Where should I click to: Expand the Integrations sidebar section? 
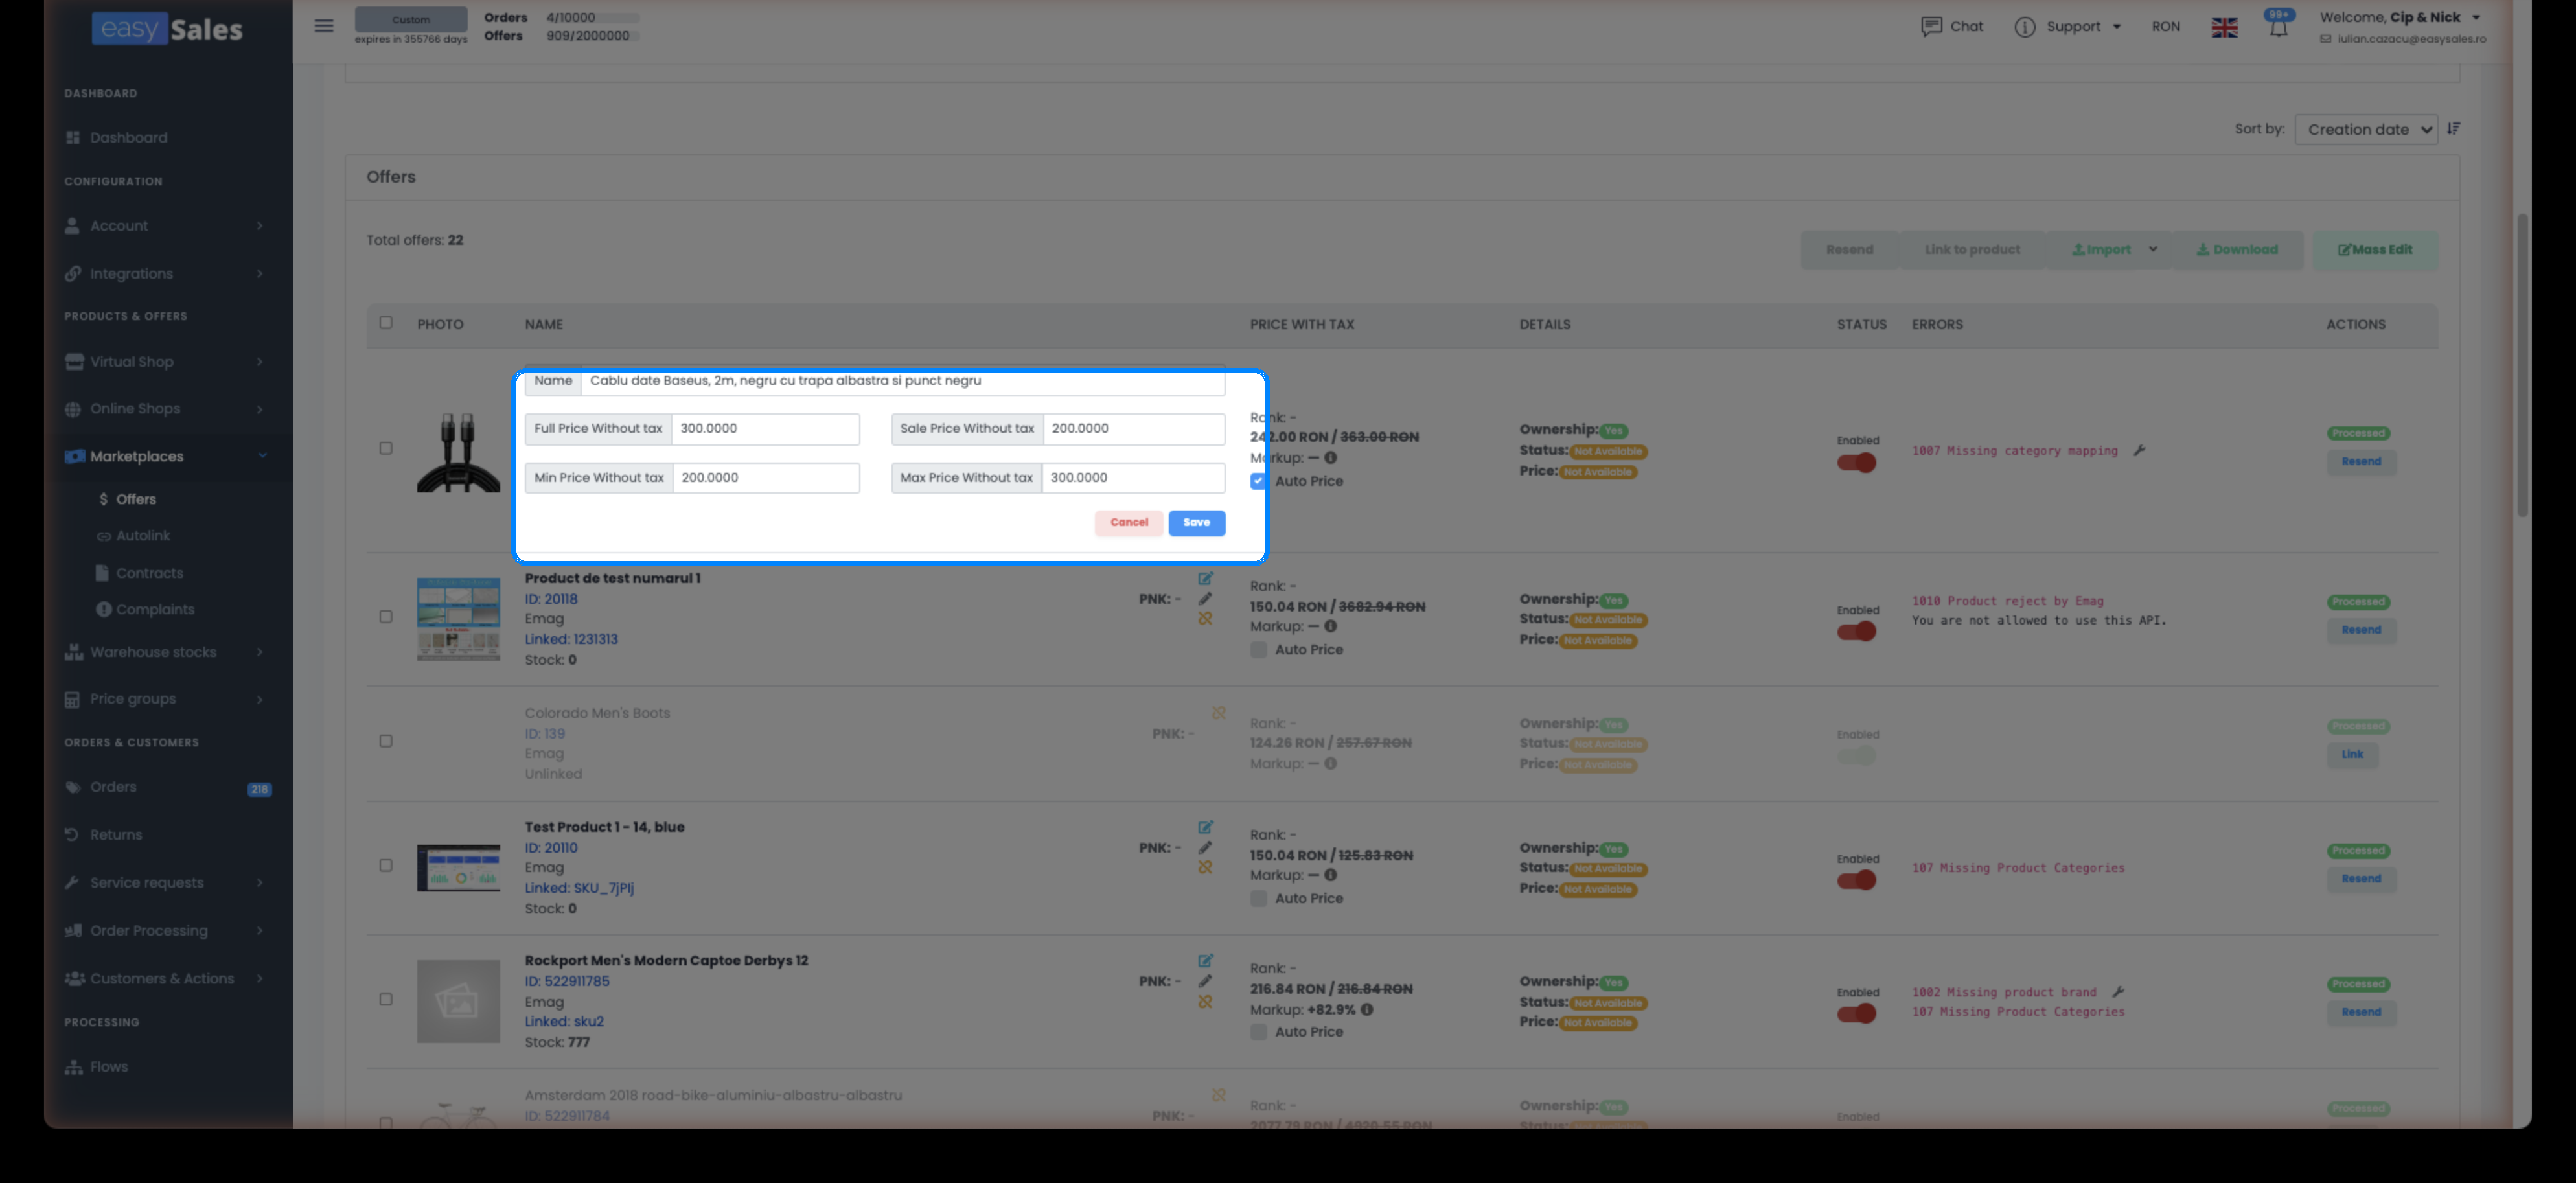(167, 274)
